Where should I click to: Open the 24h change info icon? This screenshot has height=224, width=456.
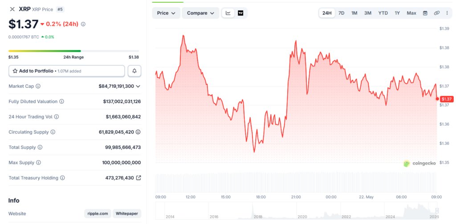click(x=83, y=24)
